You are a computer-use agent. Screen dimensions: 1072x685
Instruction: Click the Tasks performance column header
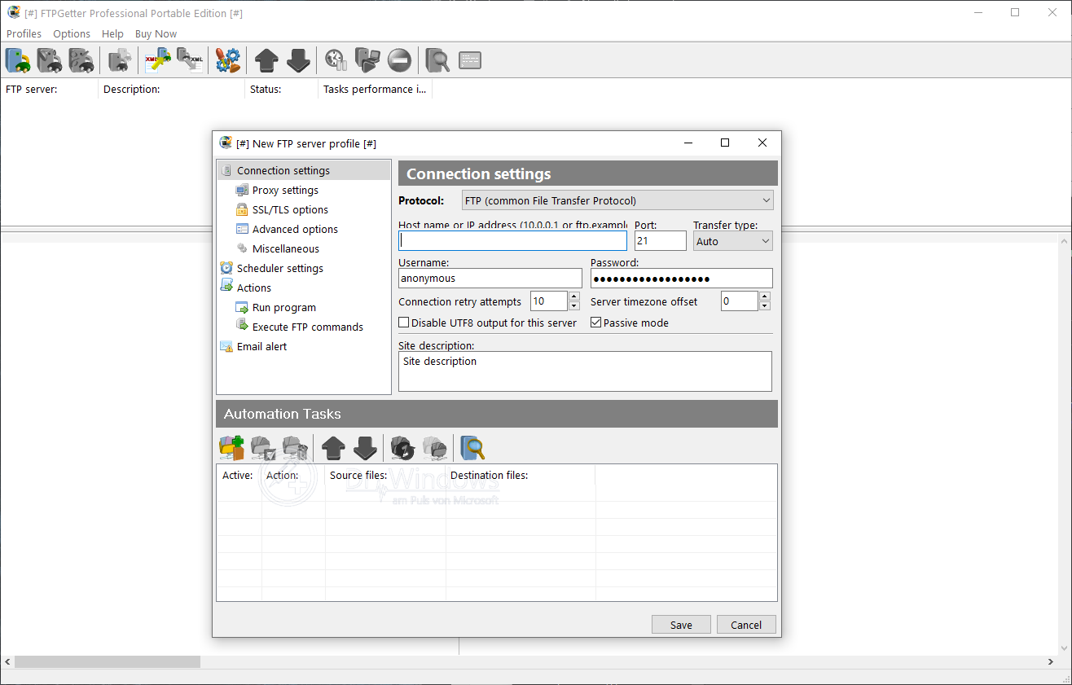pos(375,89)
